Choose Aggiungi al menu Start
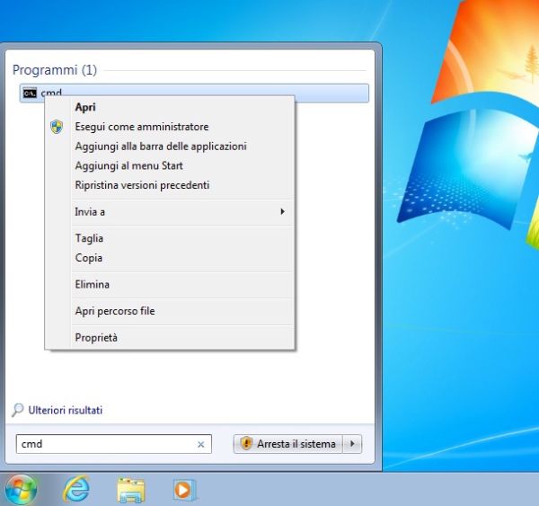The width and height of the screenshot is (539, 506). click(129, 166)
